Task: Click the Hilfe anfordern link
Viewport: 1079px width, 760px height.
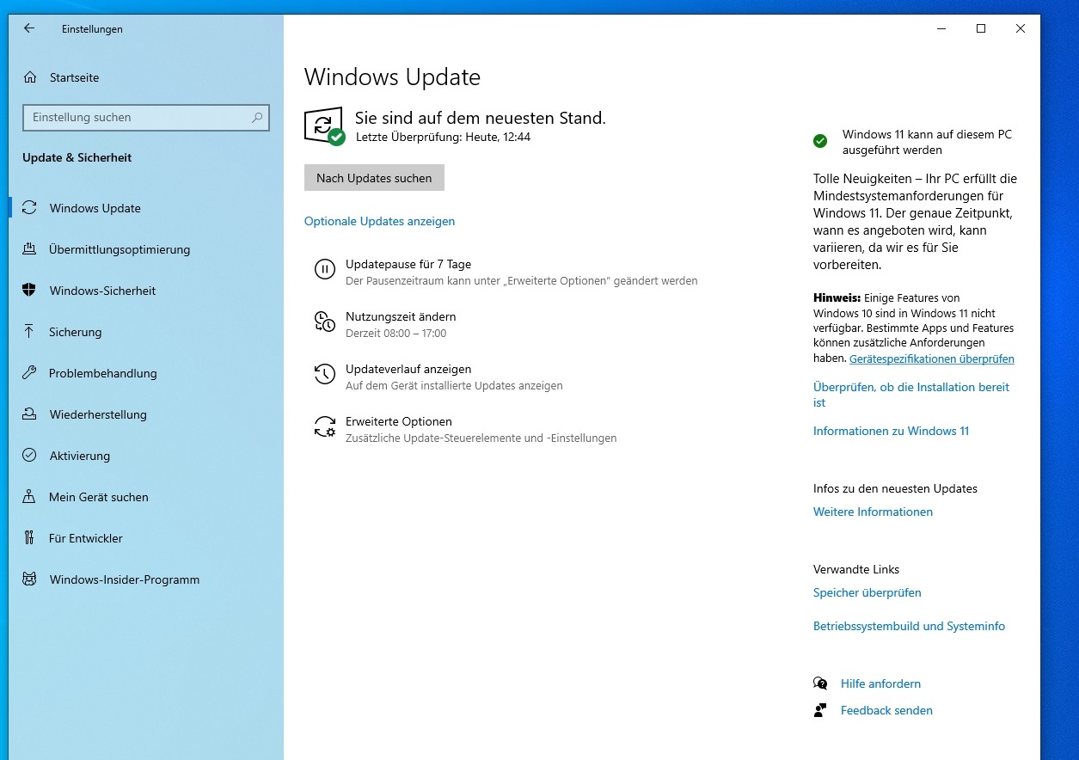Action: click(x=880, y=683)
